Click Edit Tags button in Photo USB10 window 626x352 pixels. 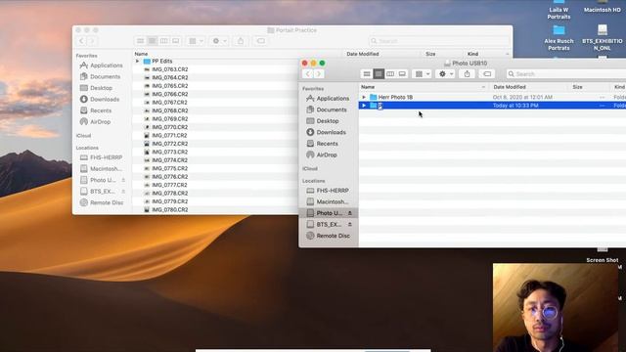pos(487,74)
